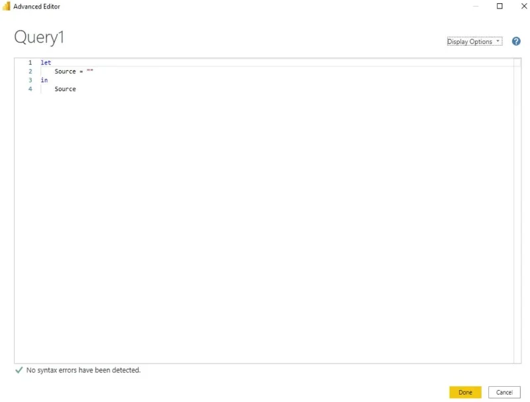This screenshot has height=402, width=530.
Task: Click the Done button
Action: [x=465, y=392]
